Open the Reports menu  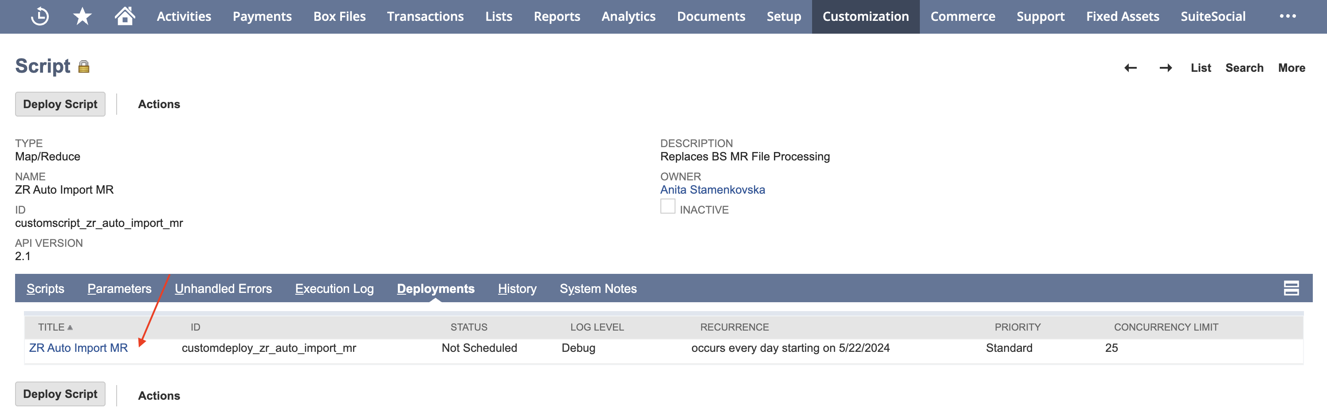557,16
